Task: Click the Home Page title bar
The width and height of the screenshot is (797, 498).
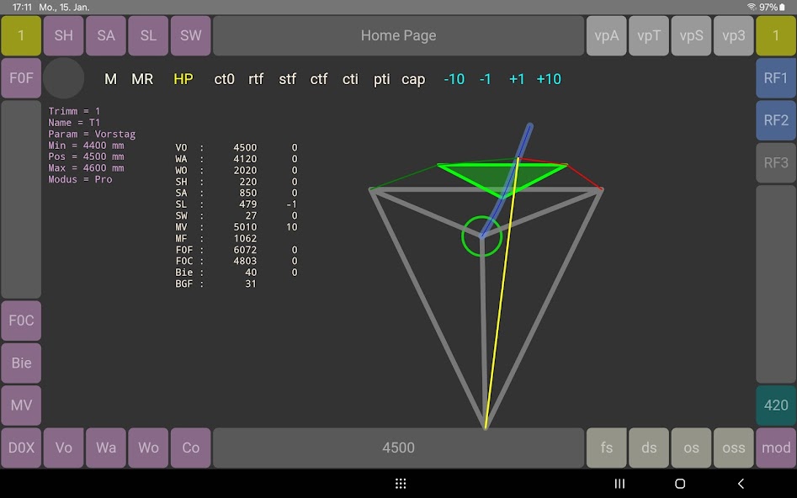Action: (398, 36)
